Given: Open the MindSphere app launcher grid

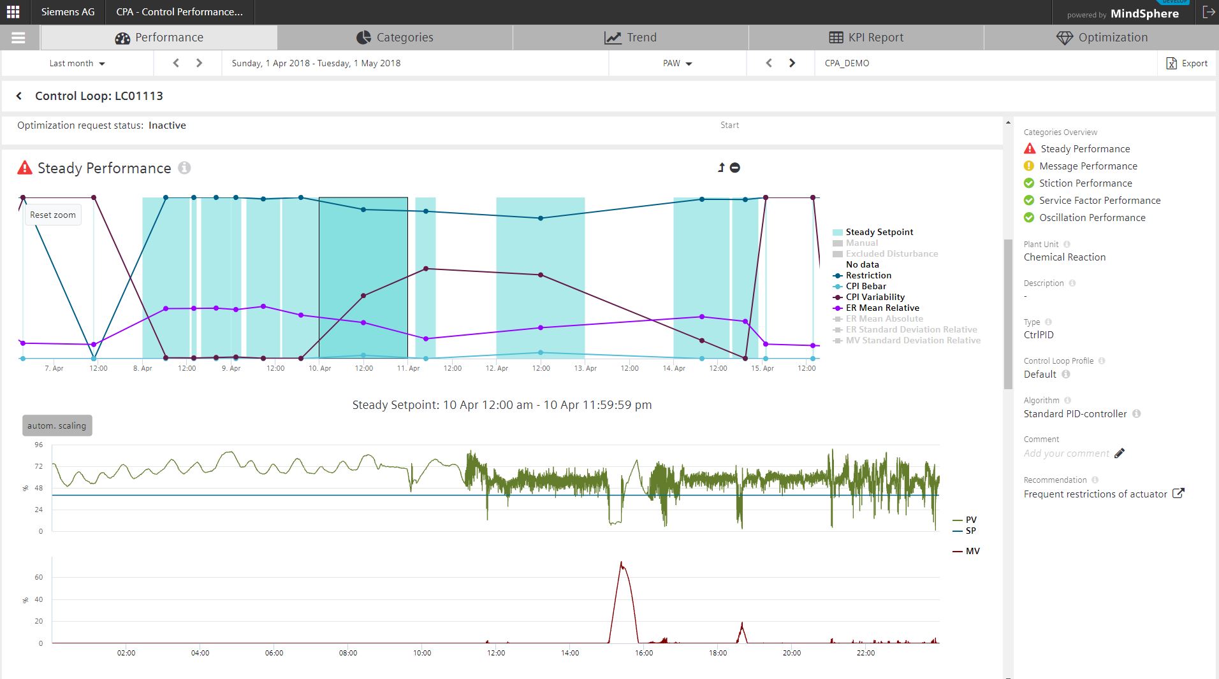Looking at the screenshot, I should (13, 12).
